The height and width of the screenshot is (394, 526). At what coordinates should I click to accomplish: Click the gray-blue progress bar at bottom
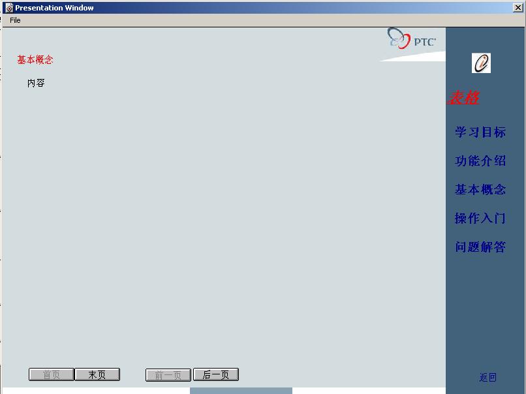pos(241,391)
